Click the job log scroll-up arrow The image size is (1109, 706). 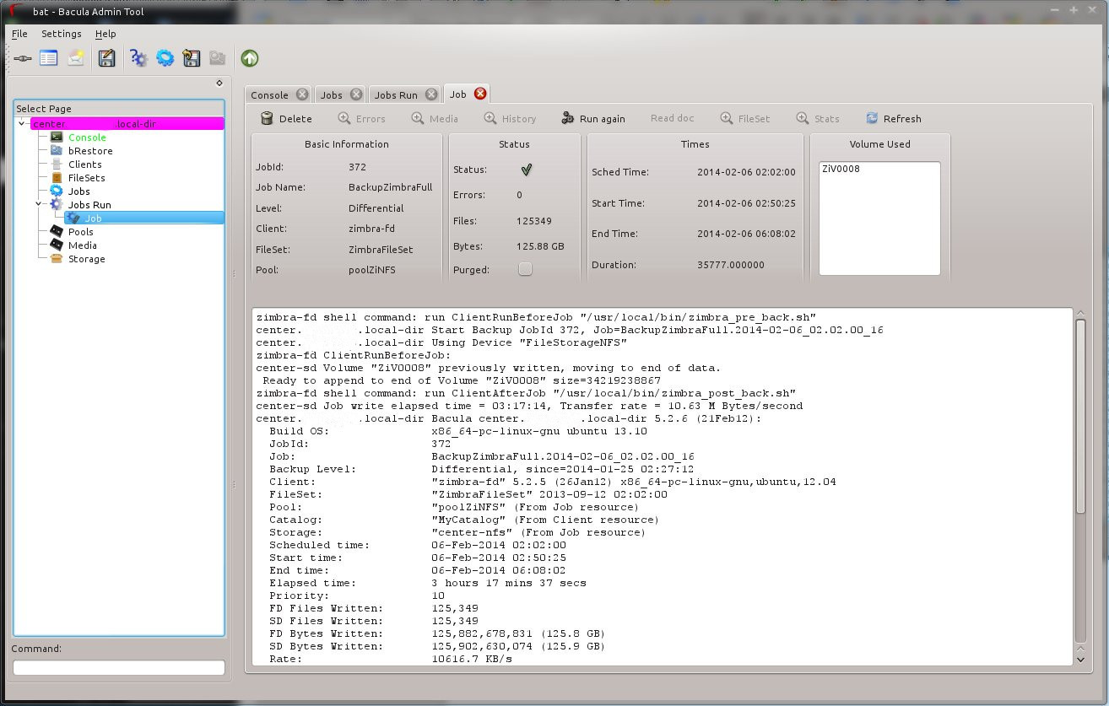(1081, 314)
